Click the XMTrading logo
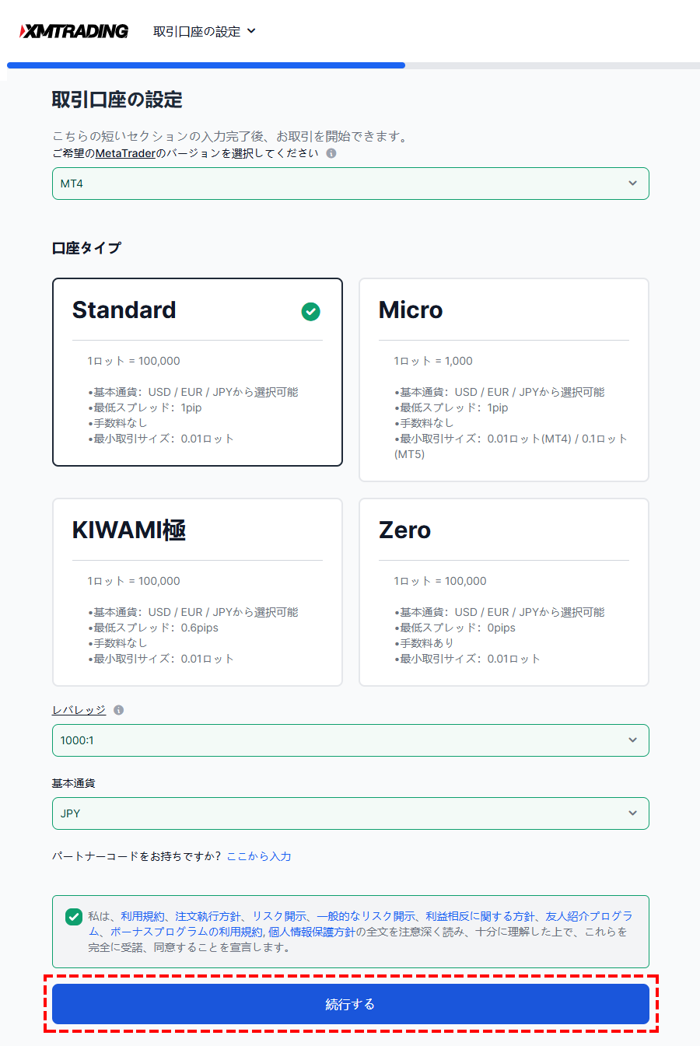 click(x=74, y=31)
